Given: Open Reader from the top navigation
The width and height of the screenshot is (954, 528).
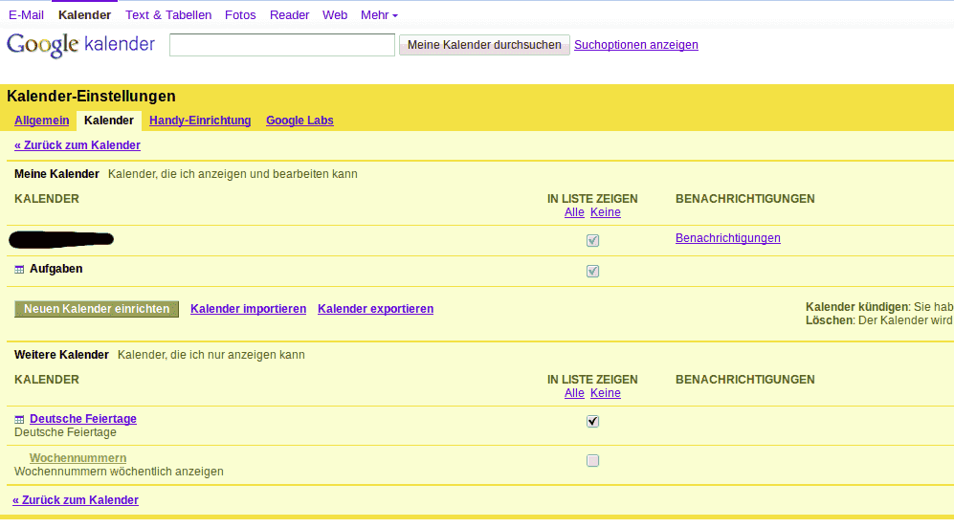Looking at the screenshot, I should pos(290,15).
